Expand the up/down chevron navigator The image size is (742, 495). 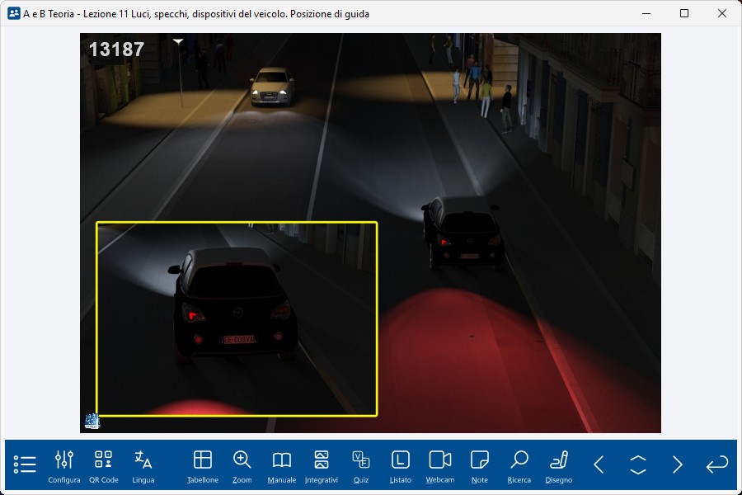[x=638, y=464]
